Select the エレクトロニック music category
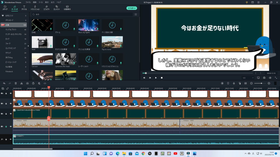 tap(14, 48)
